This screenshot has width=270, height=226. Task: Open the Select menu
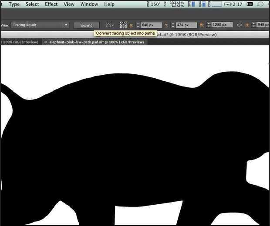click(x=32, y=4)
